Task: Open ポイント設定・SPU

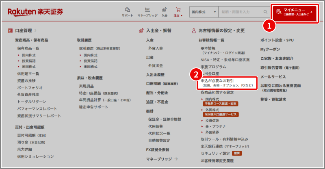Action: tap(277, 40)
